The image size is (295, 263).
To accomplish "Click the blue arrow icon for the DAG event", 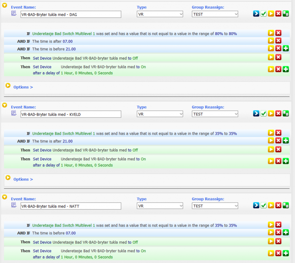I will pos(256,14).
